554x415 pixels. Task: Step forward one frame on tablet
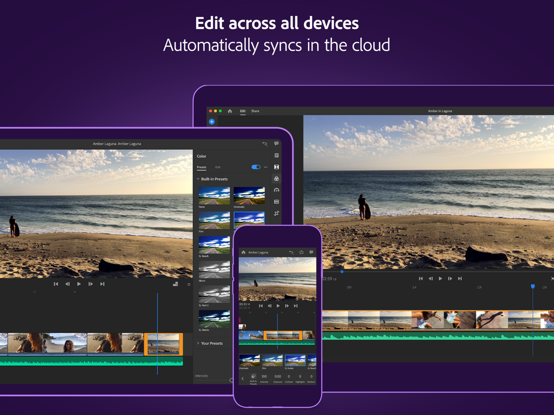90,284
